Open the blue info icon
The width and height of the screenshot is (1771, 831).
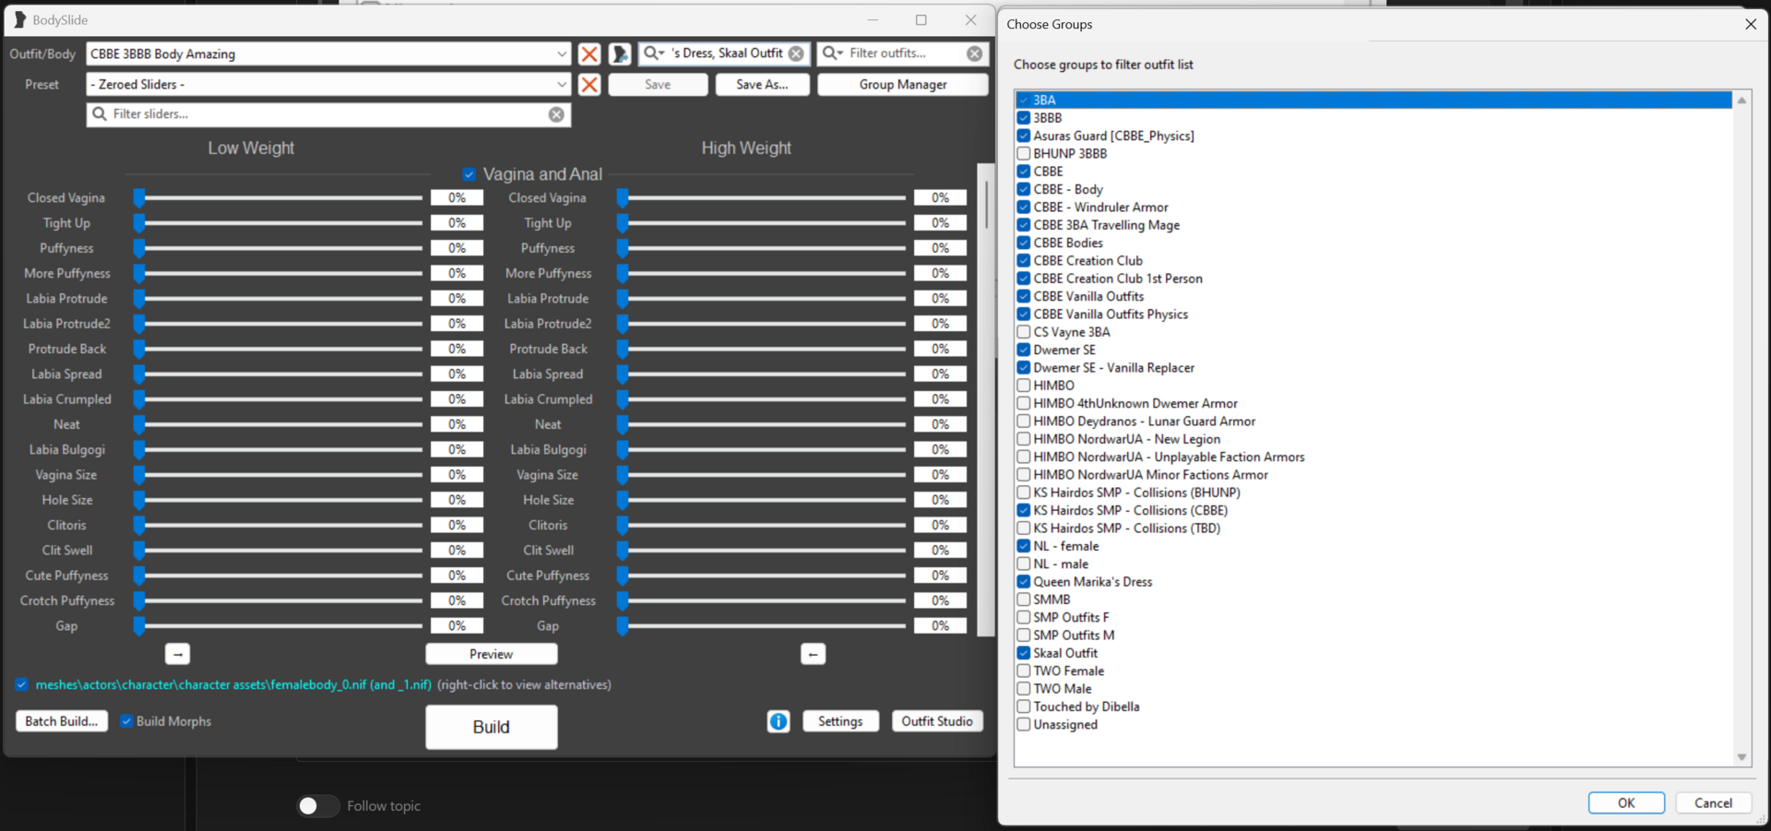[x=779, y=721]
